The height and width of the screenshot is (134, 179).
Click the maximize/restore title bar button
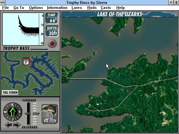click(x=176, y=3)
